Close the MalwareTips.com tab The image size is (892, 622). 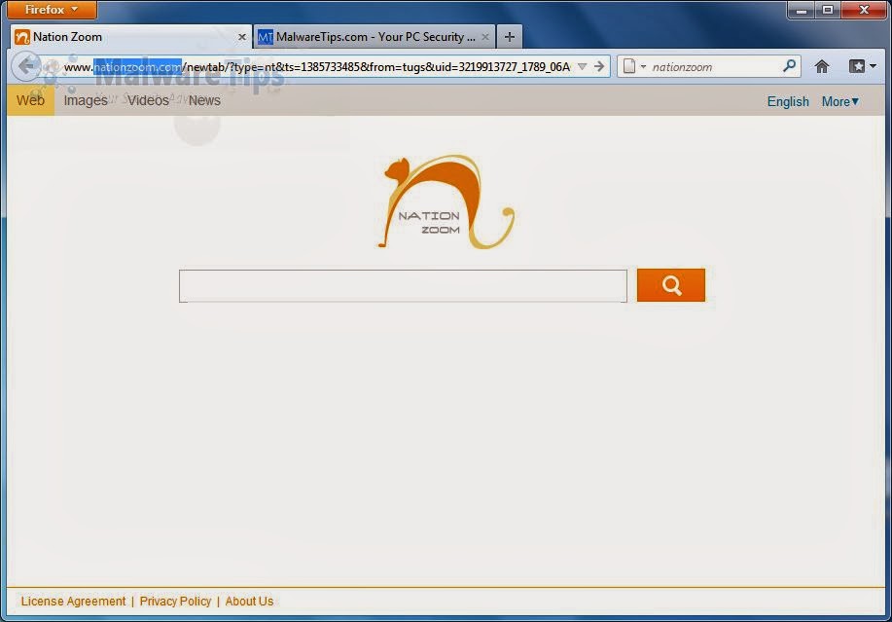click(485, 37)
